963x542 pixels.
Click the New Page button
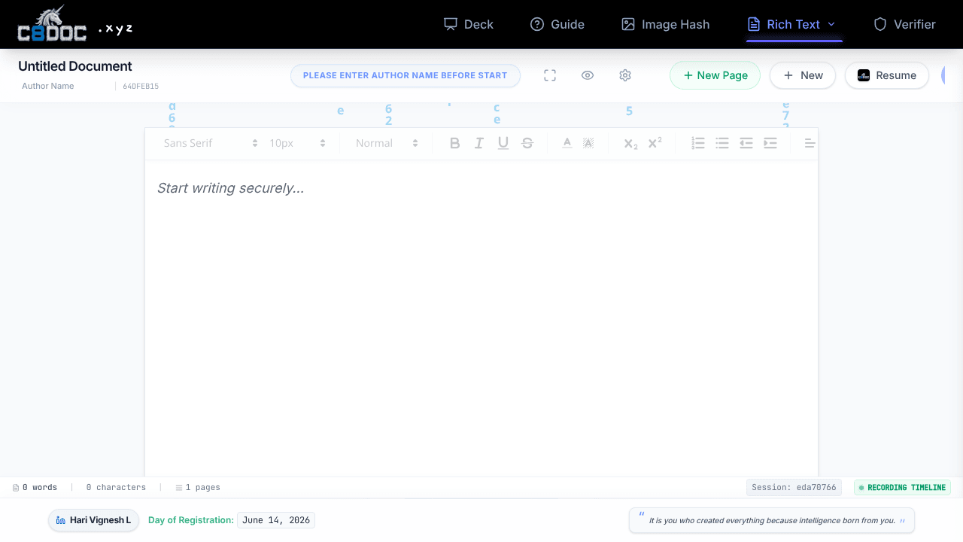(715, 75)
